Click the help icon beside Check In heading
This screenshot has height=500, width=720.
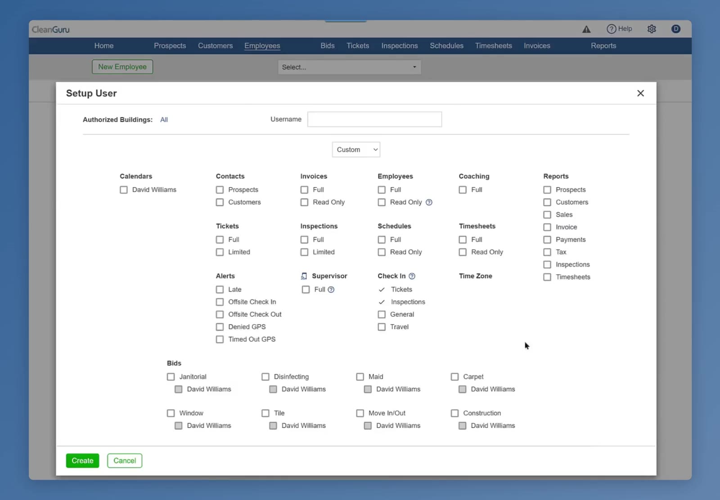click(412, 276)
